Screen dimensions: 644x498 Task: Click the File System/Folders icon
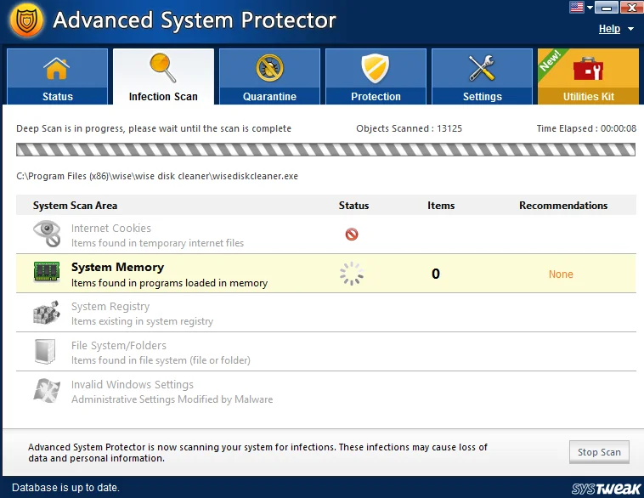click(x=45, y=351)
